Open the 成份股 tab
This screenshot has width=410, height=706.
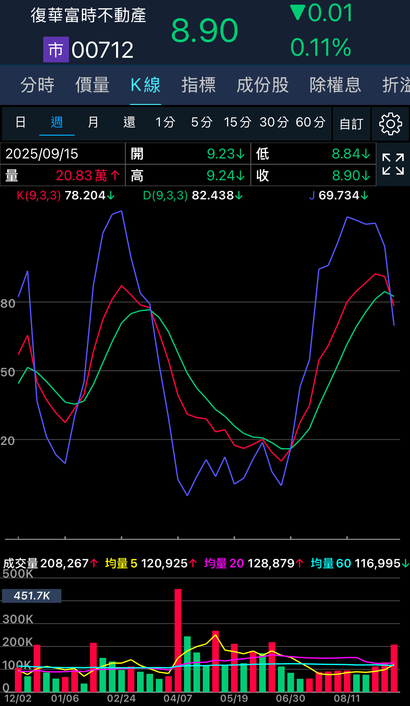(x=262, y=85)
